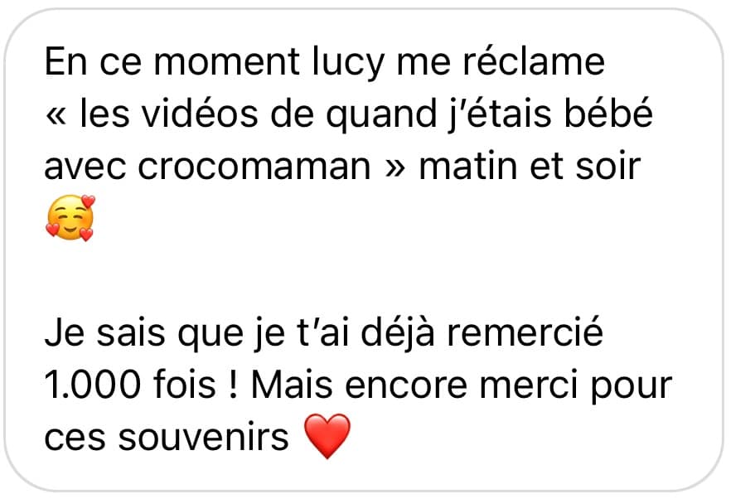The width and height of the screenshot is (731, 499).
Task: Click the word "moment" on first line
Action: [x=226, y=62]
